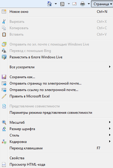Click the copy icon beside Копировать

tap(4, 28)
